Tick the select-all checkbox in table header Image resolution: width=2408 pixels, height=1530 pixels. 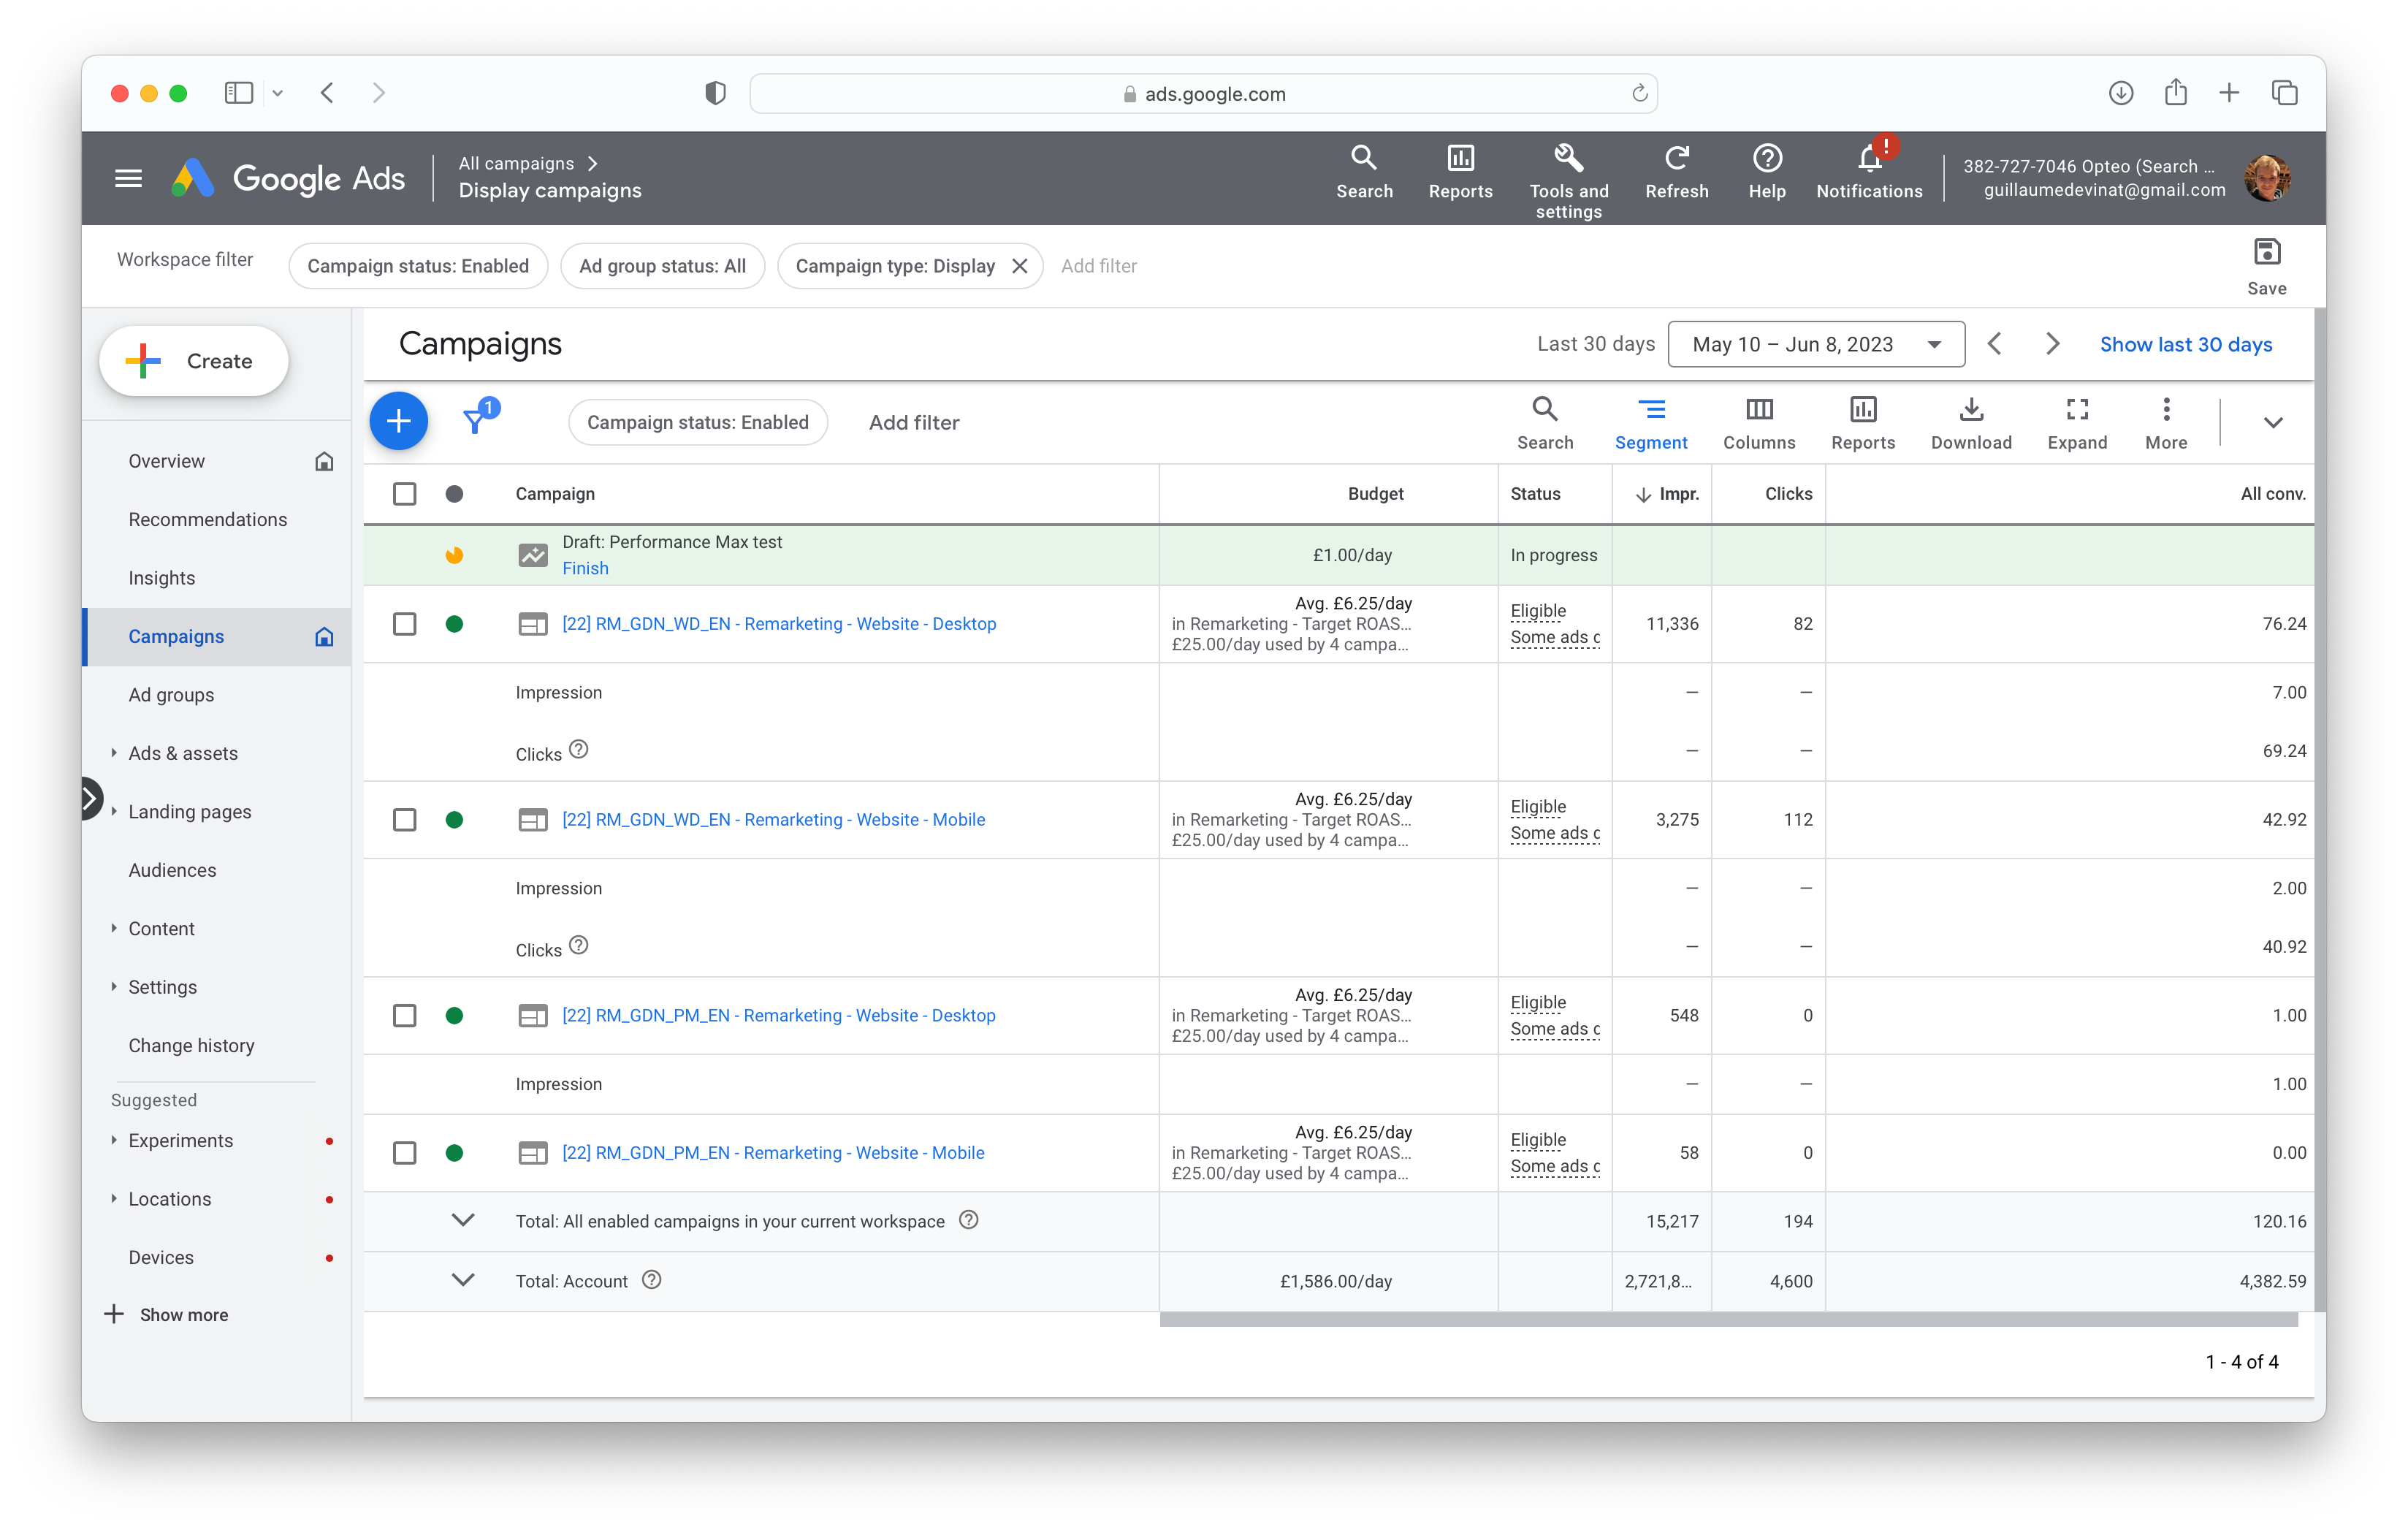coord(404,494)
